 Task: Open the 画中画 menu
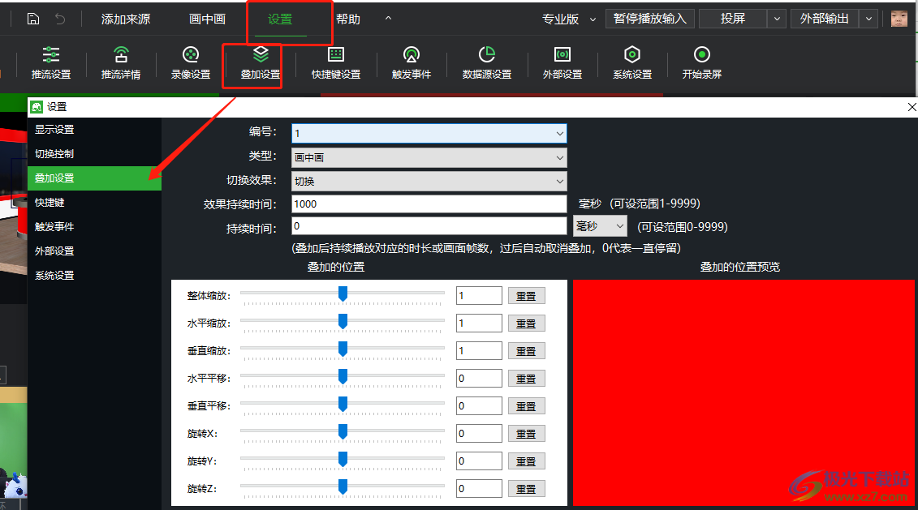[x=207, y=19]
